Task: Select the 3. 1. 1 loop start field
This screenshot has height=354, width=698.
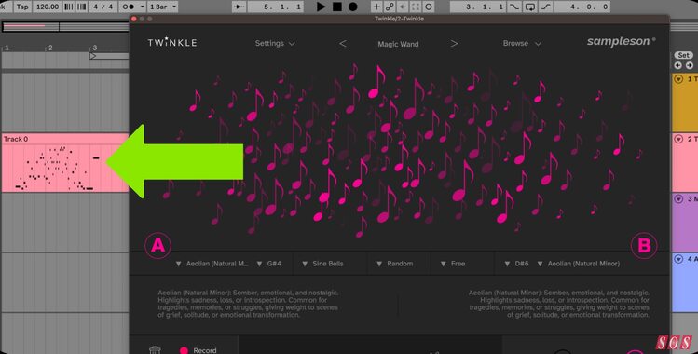Action: point(478,7)
